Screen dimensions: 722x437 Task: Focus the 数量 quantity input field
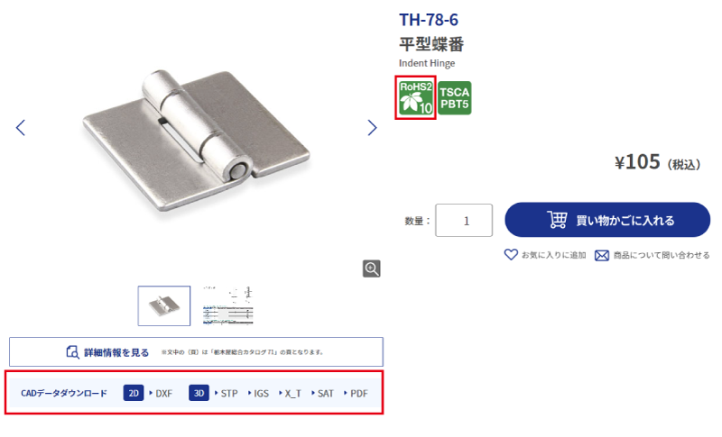464,221
